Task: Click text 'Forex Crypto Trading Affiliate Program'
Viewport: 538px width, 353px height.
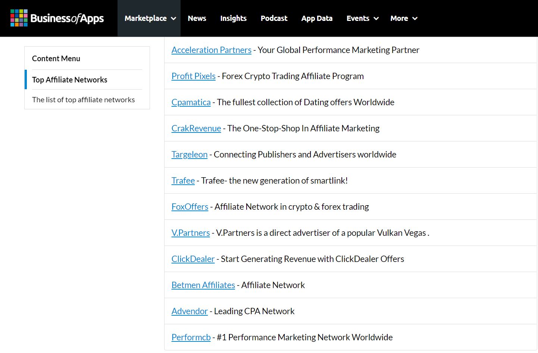Action: coord(293,76)
